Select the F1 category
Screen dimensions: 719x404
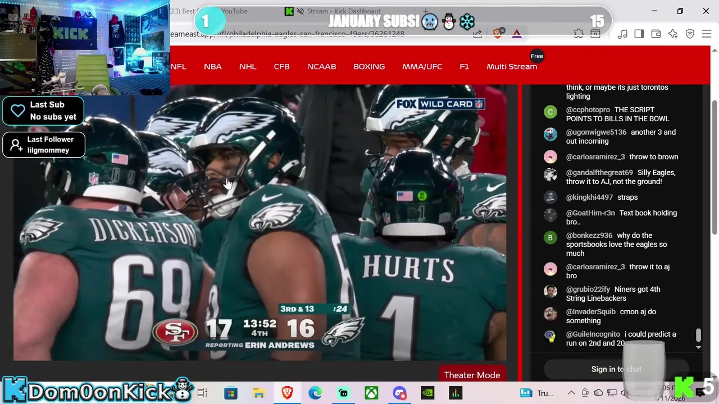464,66
